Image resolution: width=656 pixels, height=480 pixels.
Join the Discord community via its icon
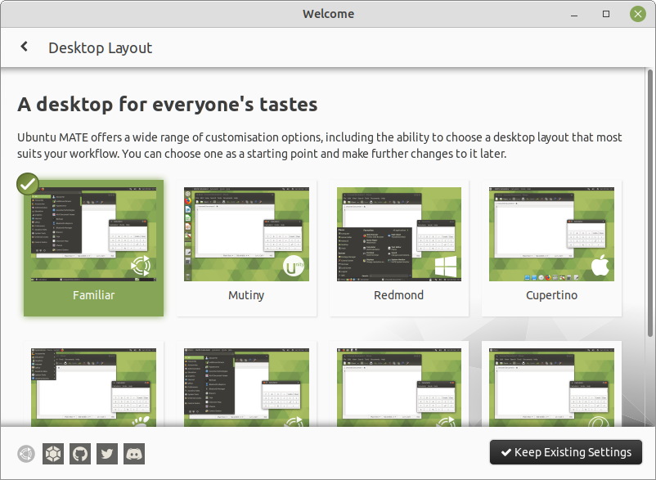(x=133, y=453)
